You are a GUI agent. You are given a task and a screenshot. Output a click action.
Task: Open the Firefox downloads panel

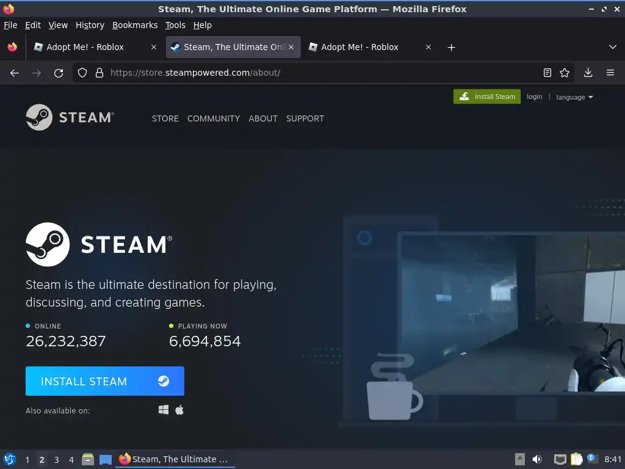pyautogui.click(x=588, y=73)
